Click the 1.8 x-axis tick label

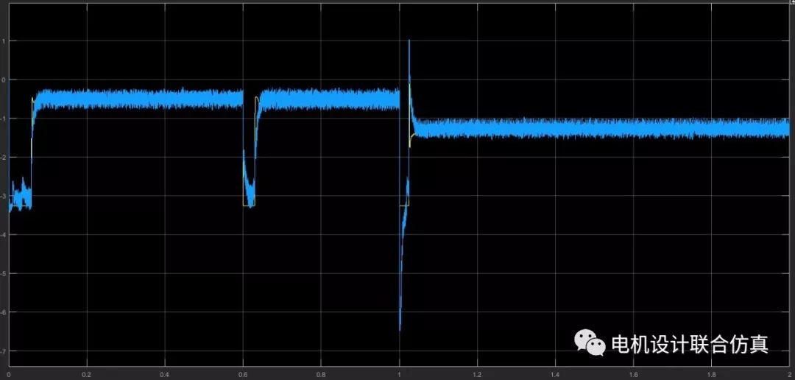point(711,373)
